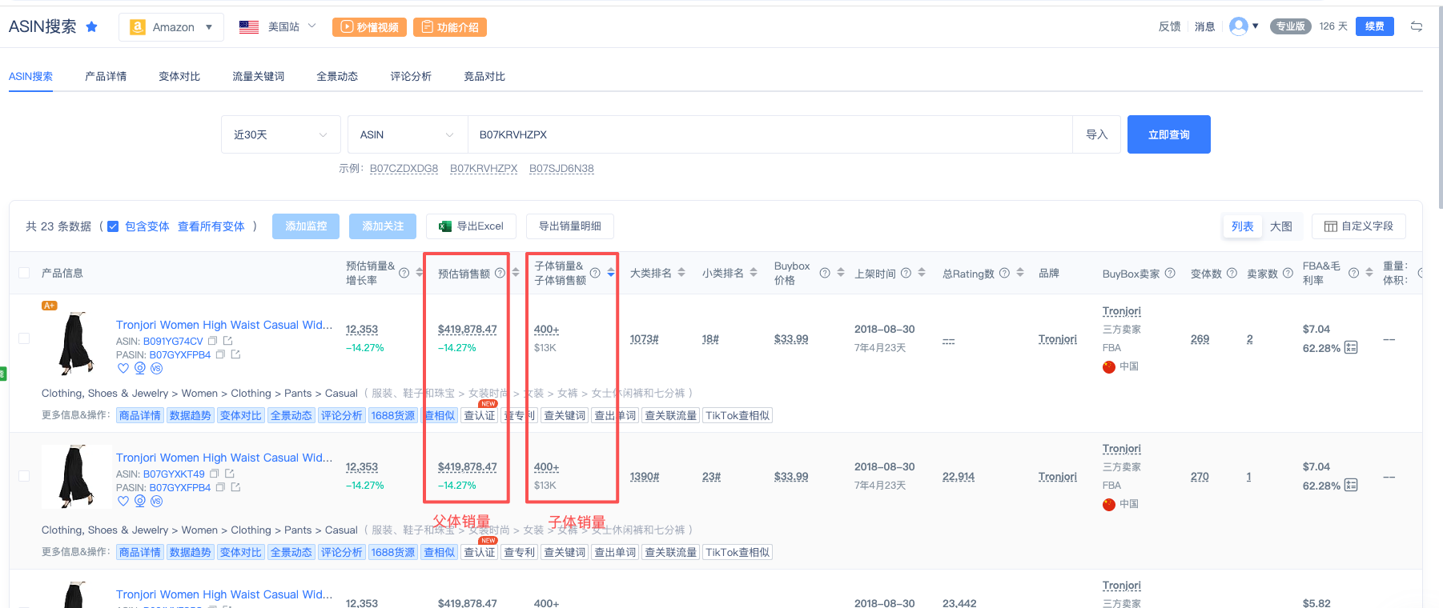Switch to the 评论分析 tab

[411, 77]
